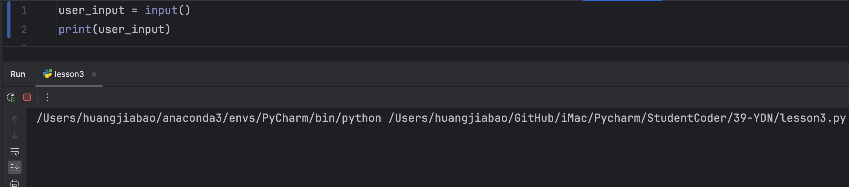The height and width of the screenshot is (187, 849).
Task: Click the anaconda3 python interpreter path
Action: pos(209,118)
